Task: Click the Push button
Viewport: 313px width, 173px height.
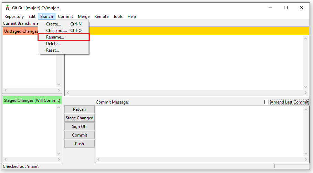Action: point(80,143)
